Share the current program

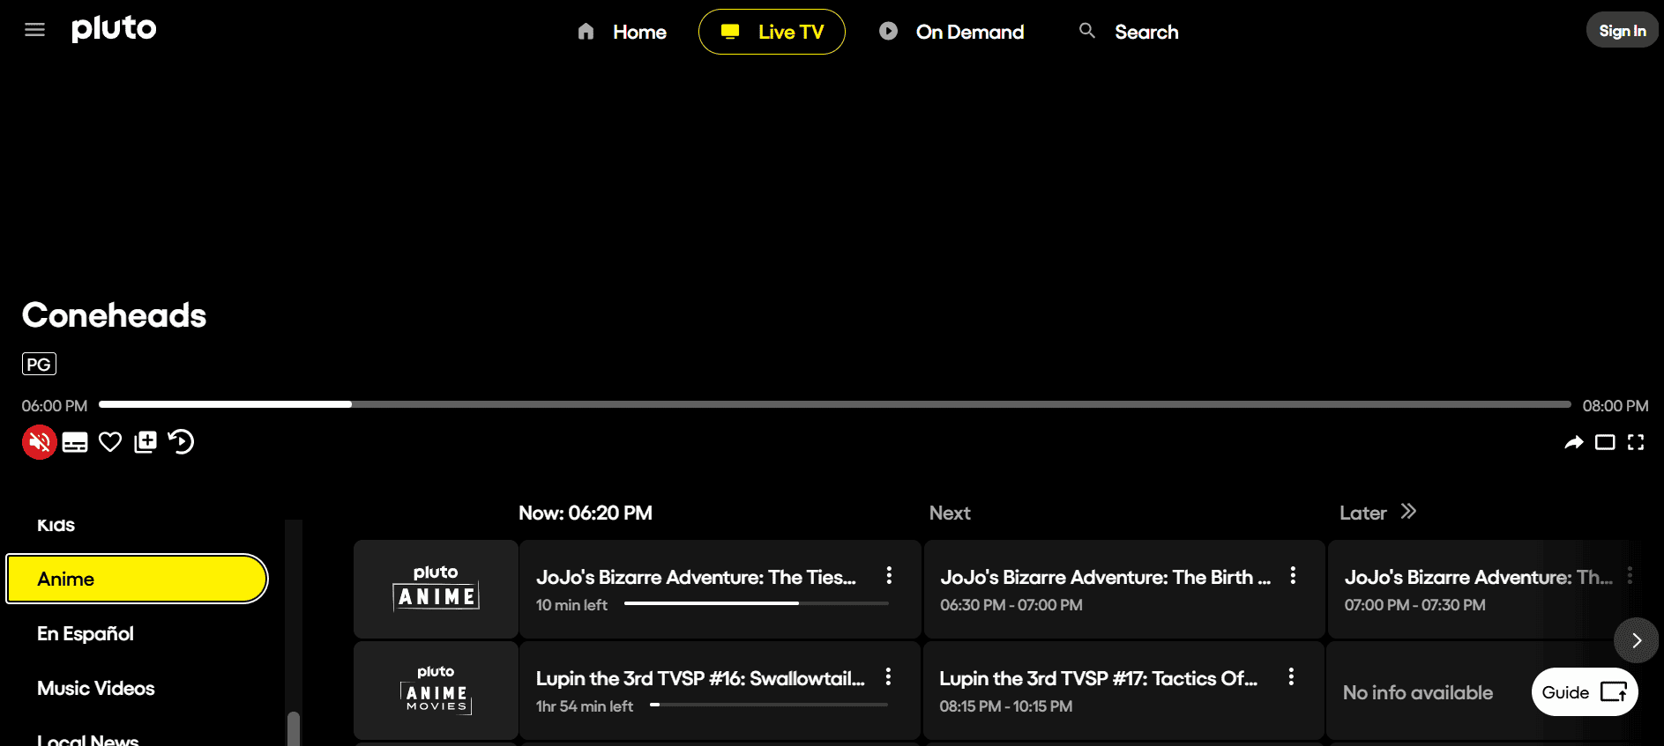coord(1574,442)
